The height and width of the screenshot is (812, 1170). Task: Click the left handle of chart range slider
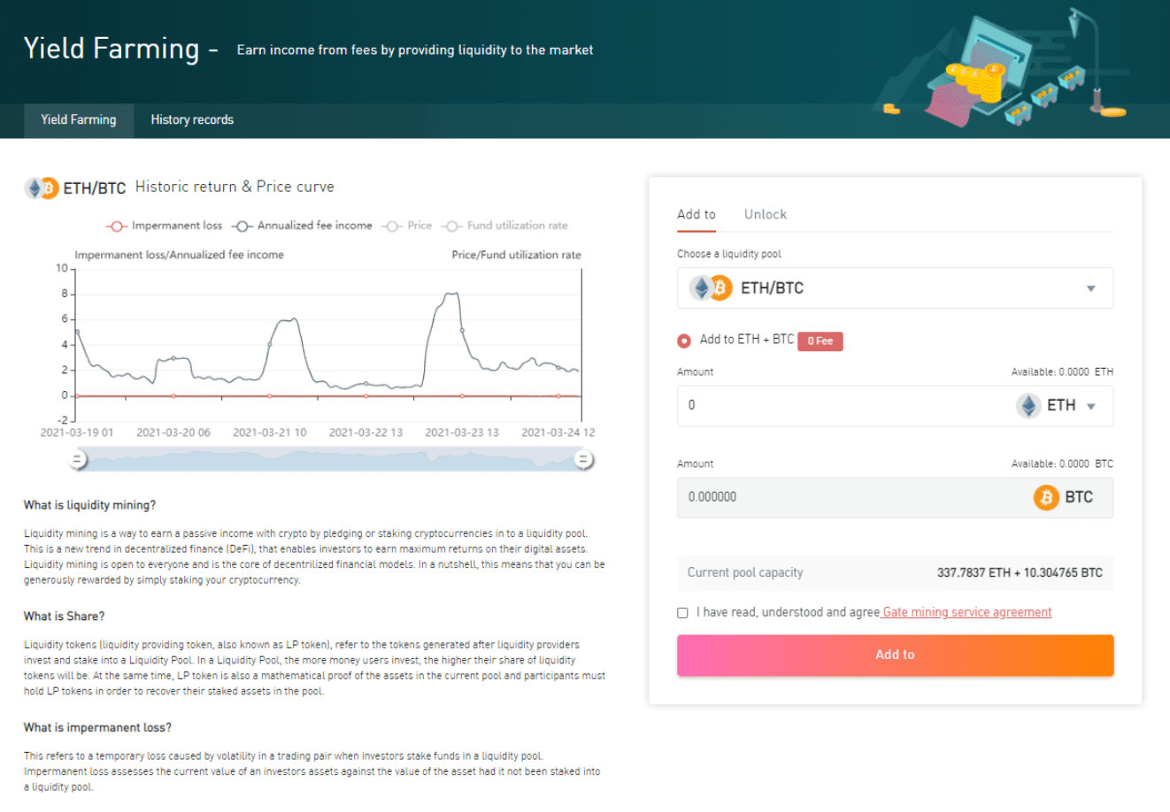coord(78,459)
